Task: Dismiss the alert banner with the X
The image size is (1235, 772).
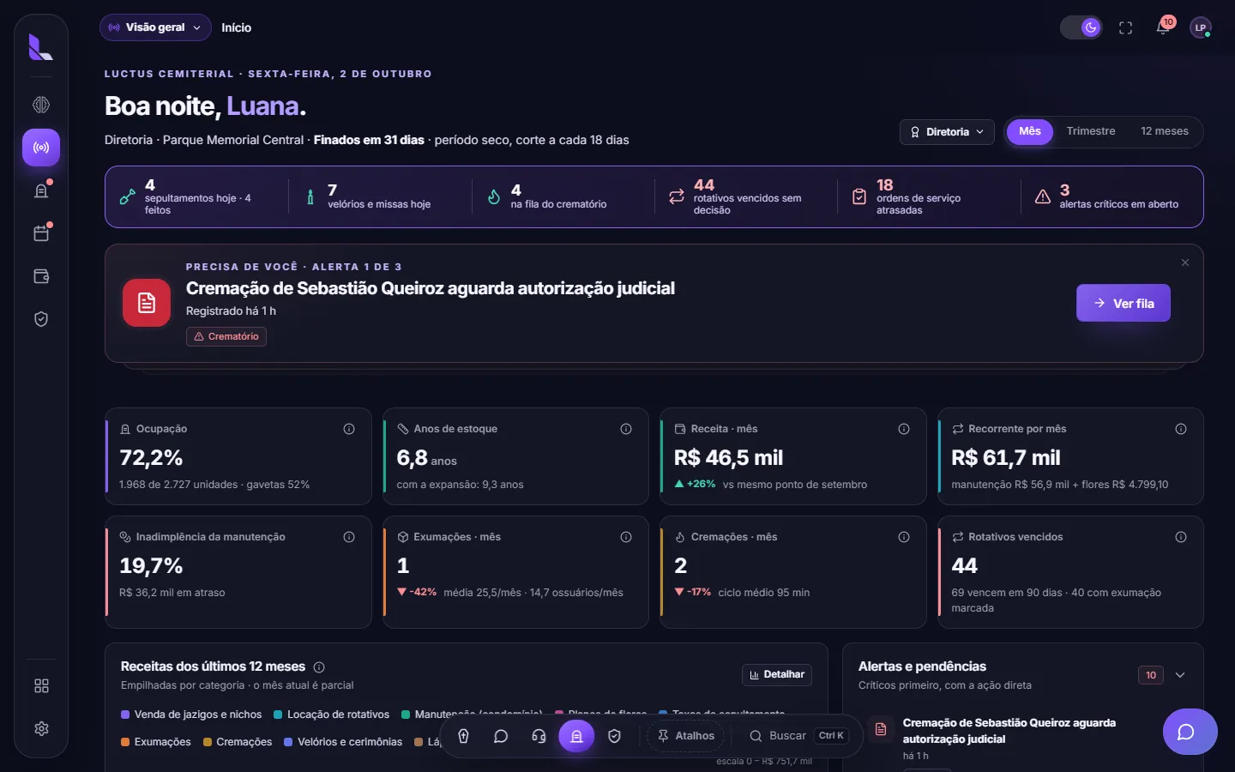Action: (1185, 262)
